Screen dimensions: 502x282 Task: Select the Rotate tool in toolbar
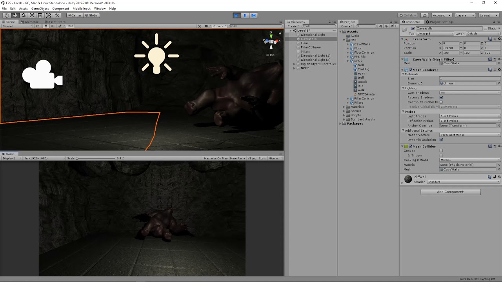(24, 15)
